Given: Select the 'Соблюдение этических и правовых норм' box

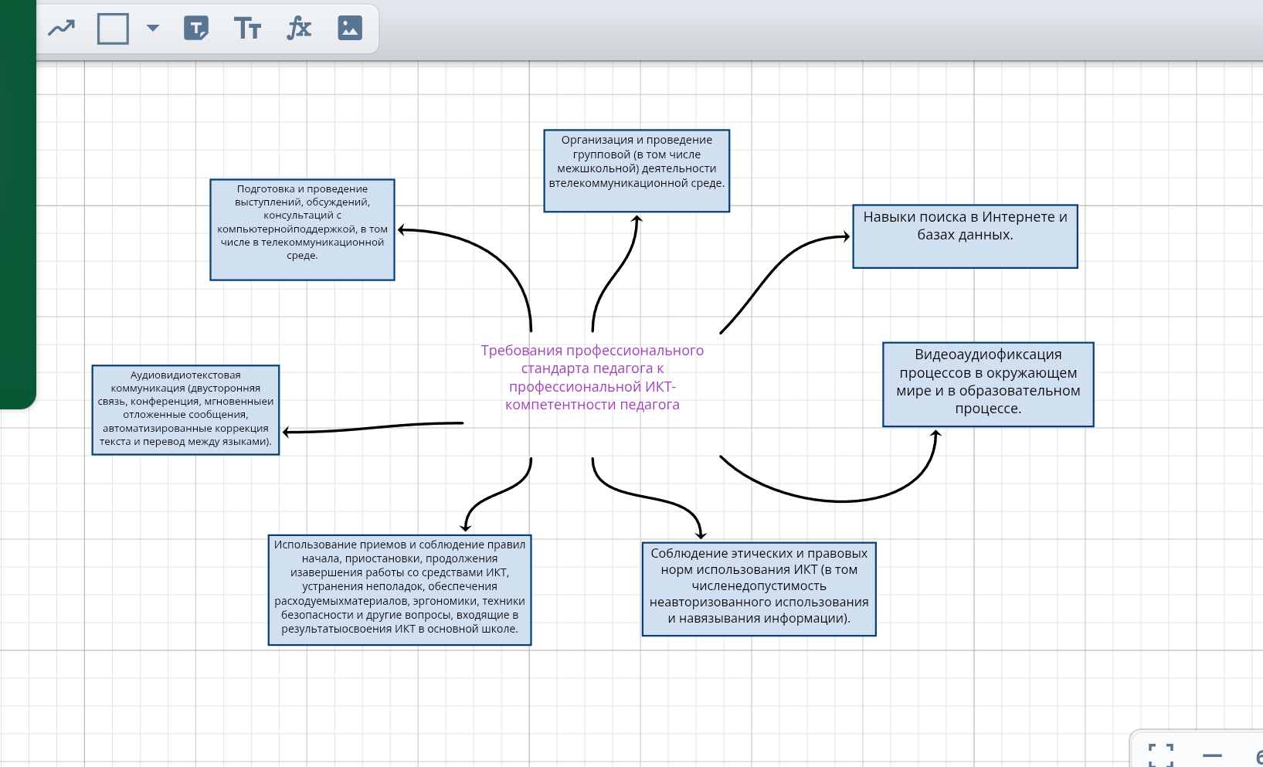Looking at the screenshot, I should [x=759, y=589].
